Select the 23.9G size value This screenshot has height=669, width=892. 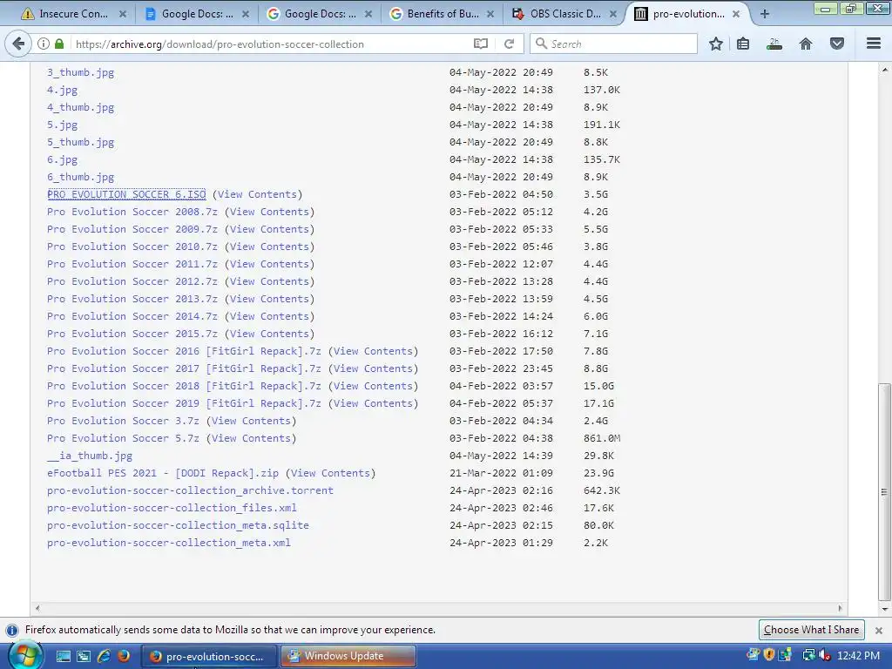(x=598, y=473)
